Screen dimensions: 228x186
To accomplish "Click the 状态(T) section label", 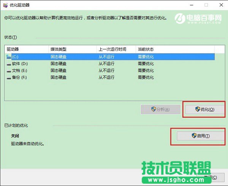I will [11, 37].
